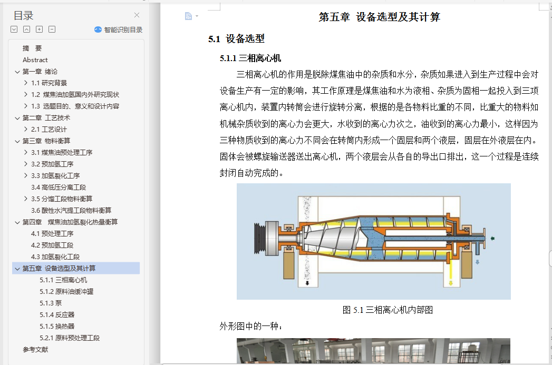Select 第三章 物料衡算 entry
This screenshot has width=552, height=365.
46,141
